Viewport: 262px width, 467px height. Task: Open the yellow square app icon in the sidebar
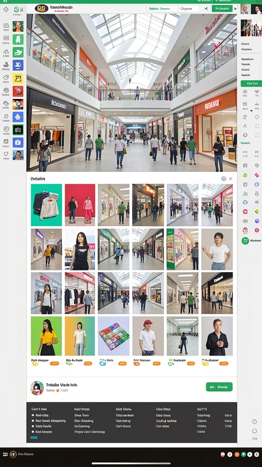pos(18,78)
